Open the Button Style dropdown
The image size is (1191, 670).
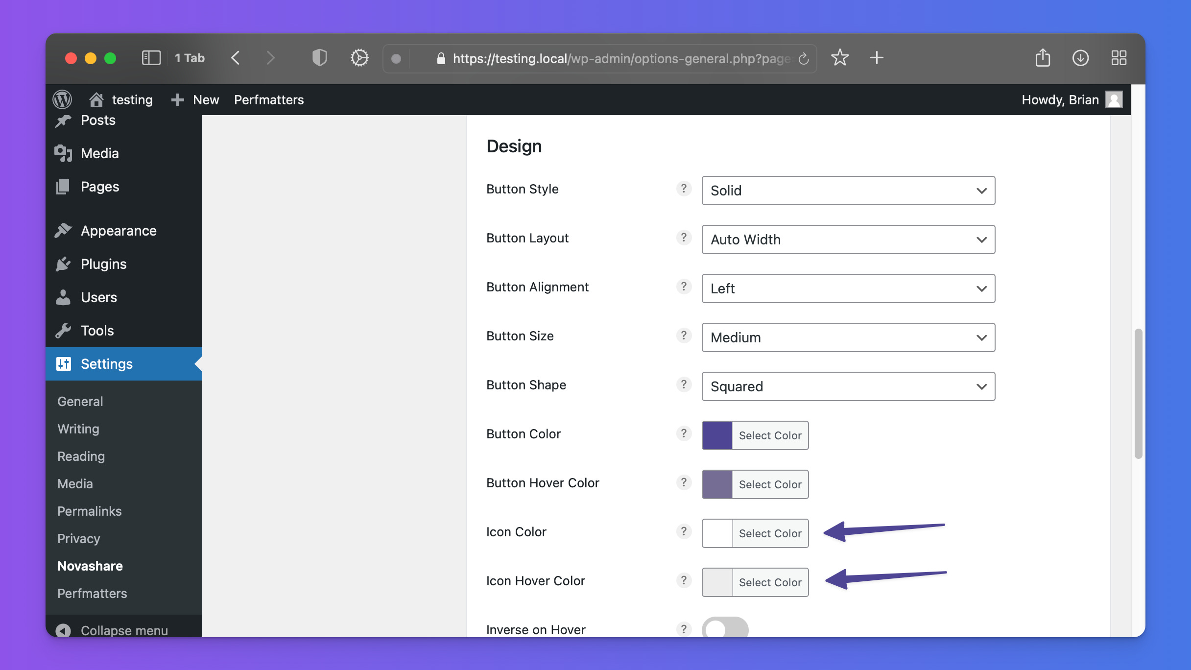tap(848, 191)
